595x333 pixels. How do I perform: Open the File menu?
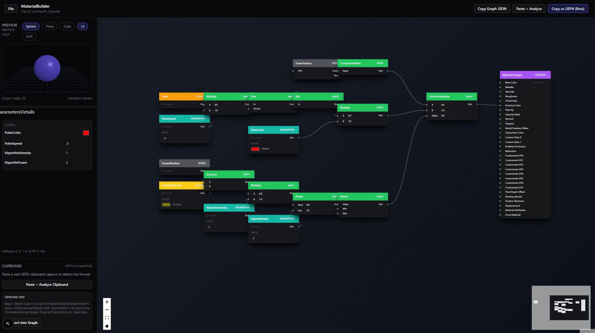tap(11, 9)
